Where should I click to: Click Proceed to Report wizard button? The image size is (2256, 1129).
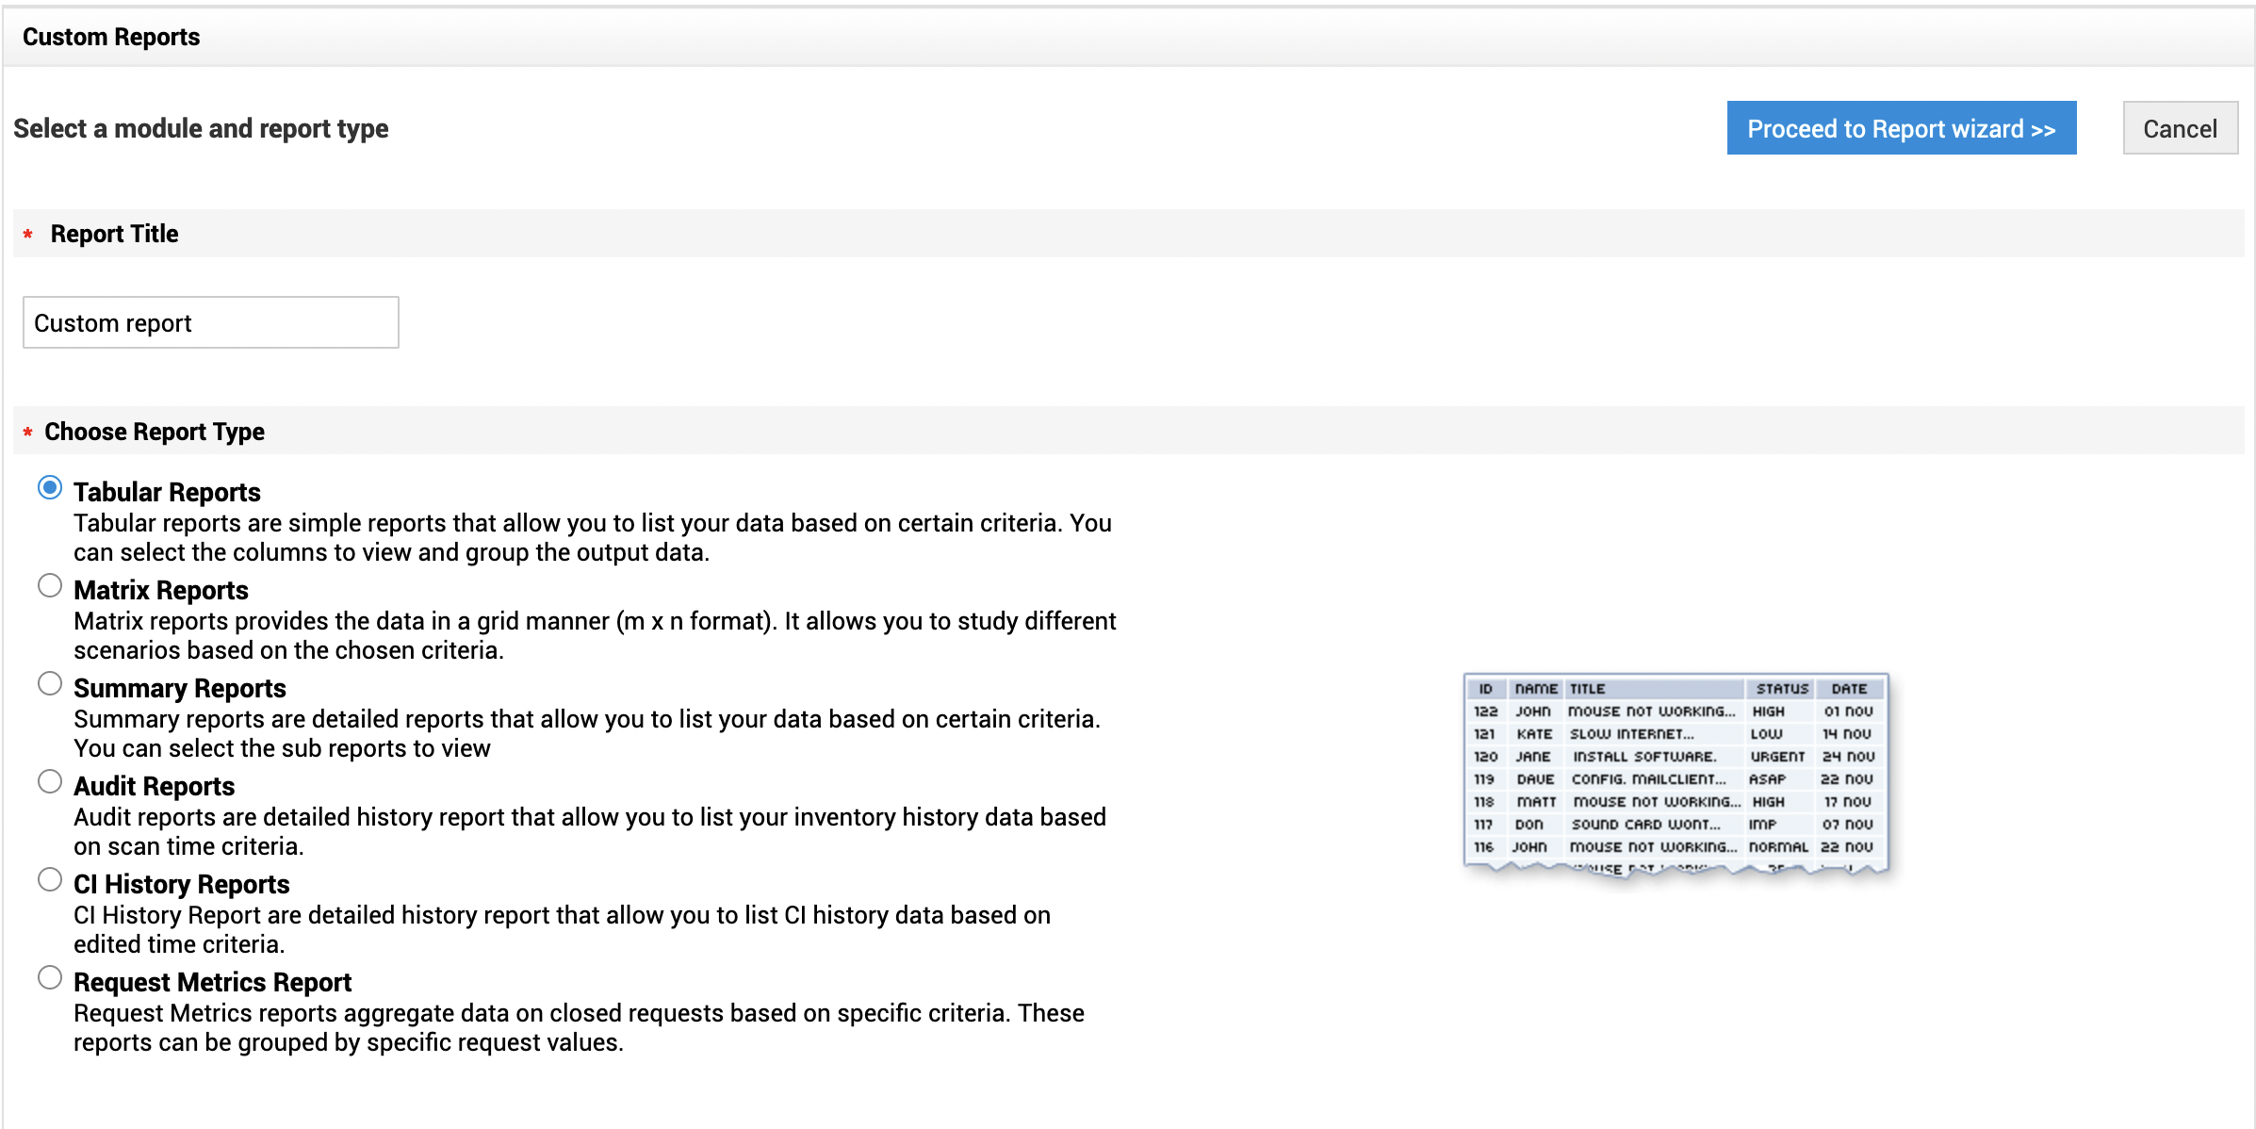pyautogui.click(x=1901, y=128)
